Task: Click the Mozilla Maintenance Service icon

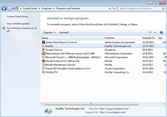Action: point(43,65)
